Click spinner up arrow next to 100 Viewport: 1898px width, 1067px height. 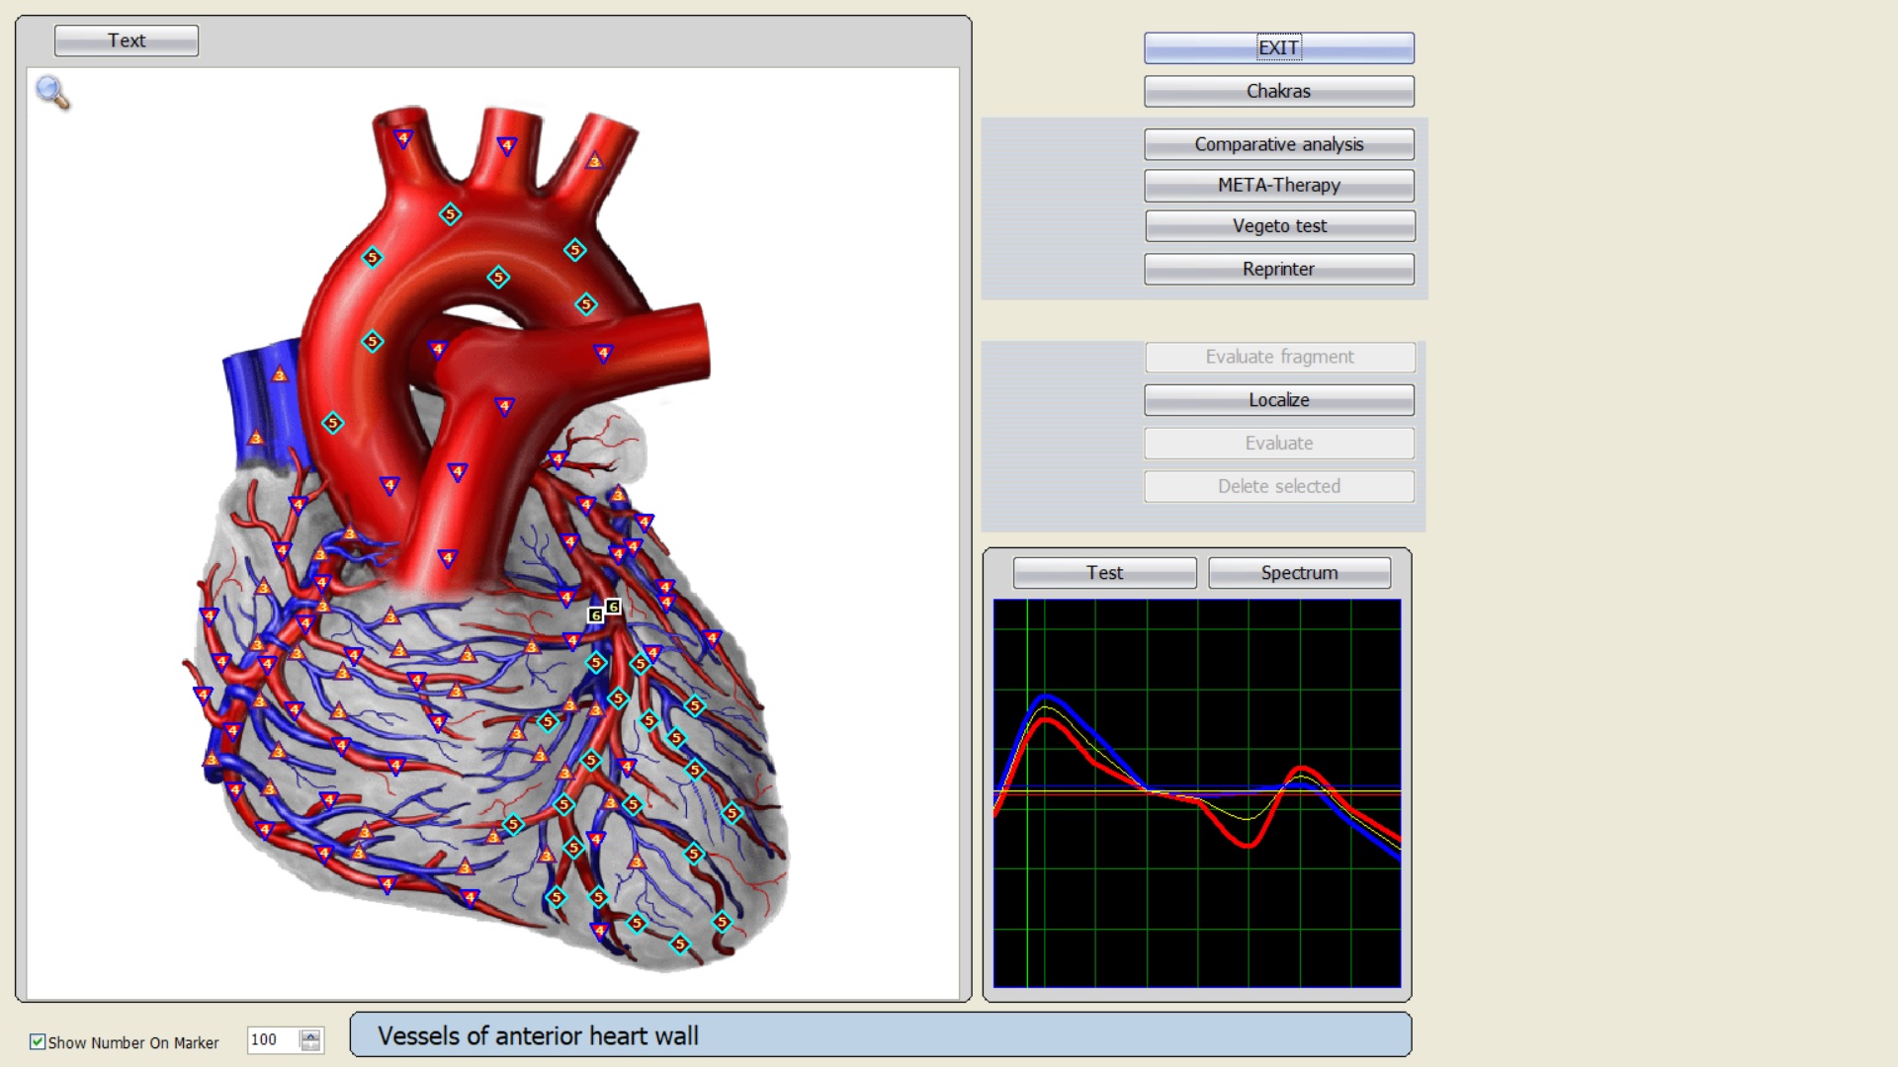[310, 1034]
